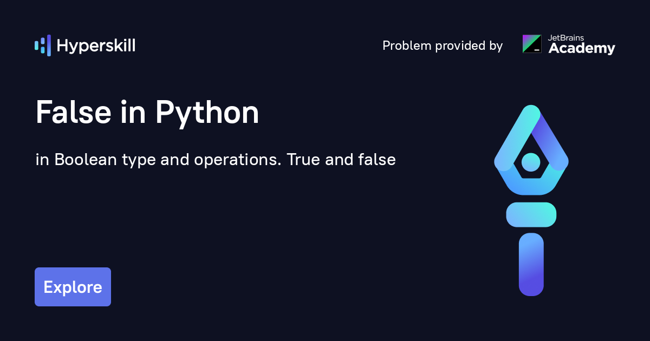Screen dimensions: 650x341
Task: Click the circle inside the pen nib
Action: 531,161
